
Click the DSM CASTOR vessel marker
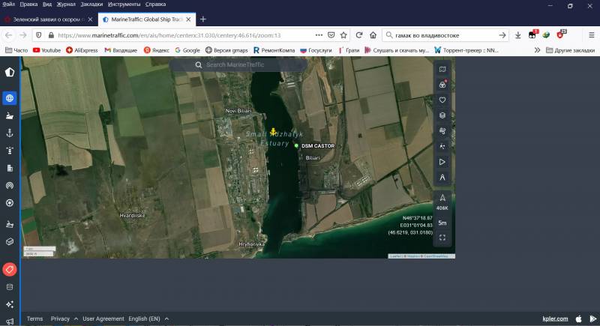(296, 145)
